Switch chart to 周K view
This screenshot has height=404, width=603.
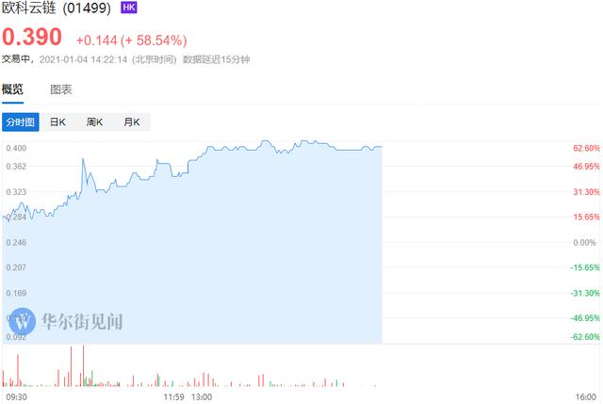point(94,122)
